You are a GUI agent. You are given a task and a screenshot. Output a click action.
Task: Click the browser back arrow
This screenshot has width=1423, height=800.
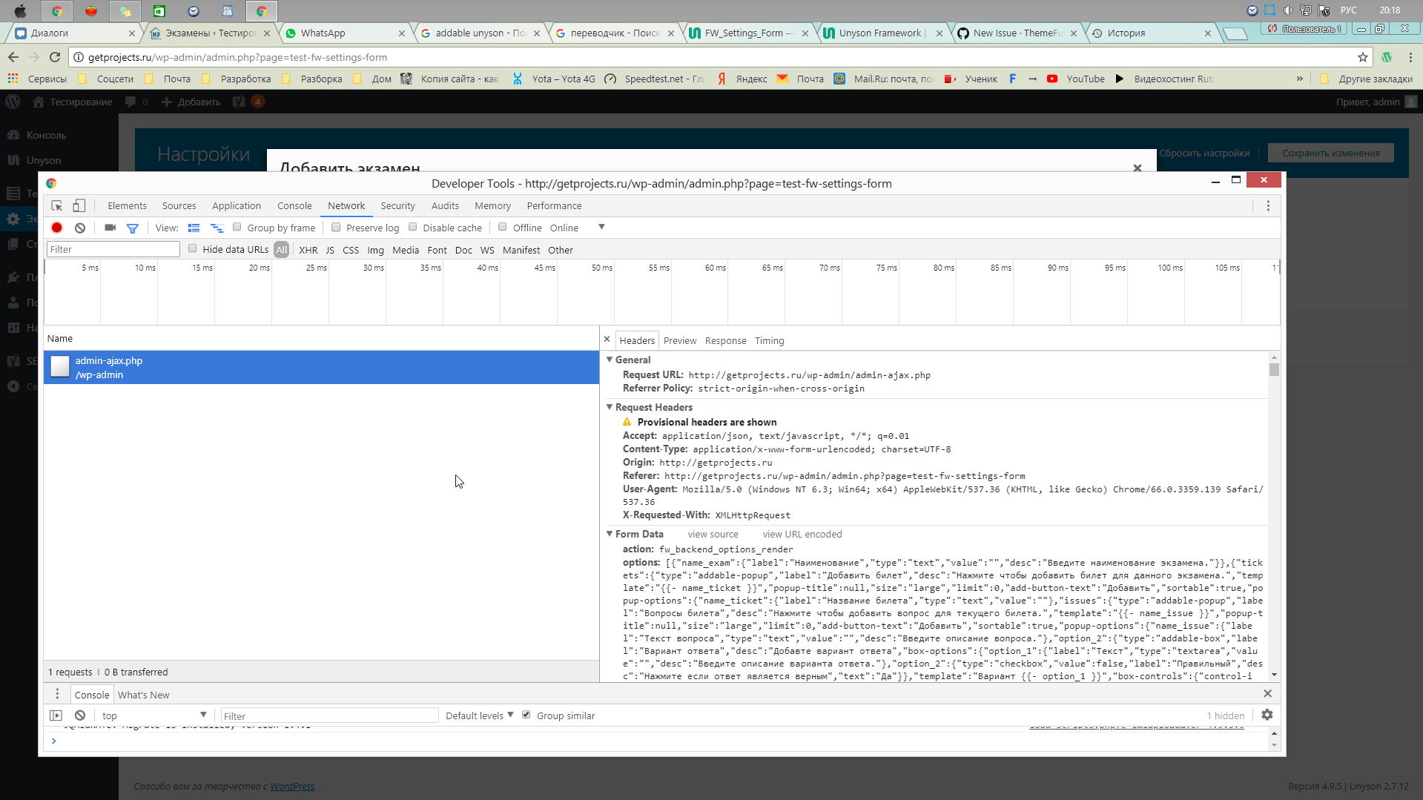tap(13, 57)
